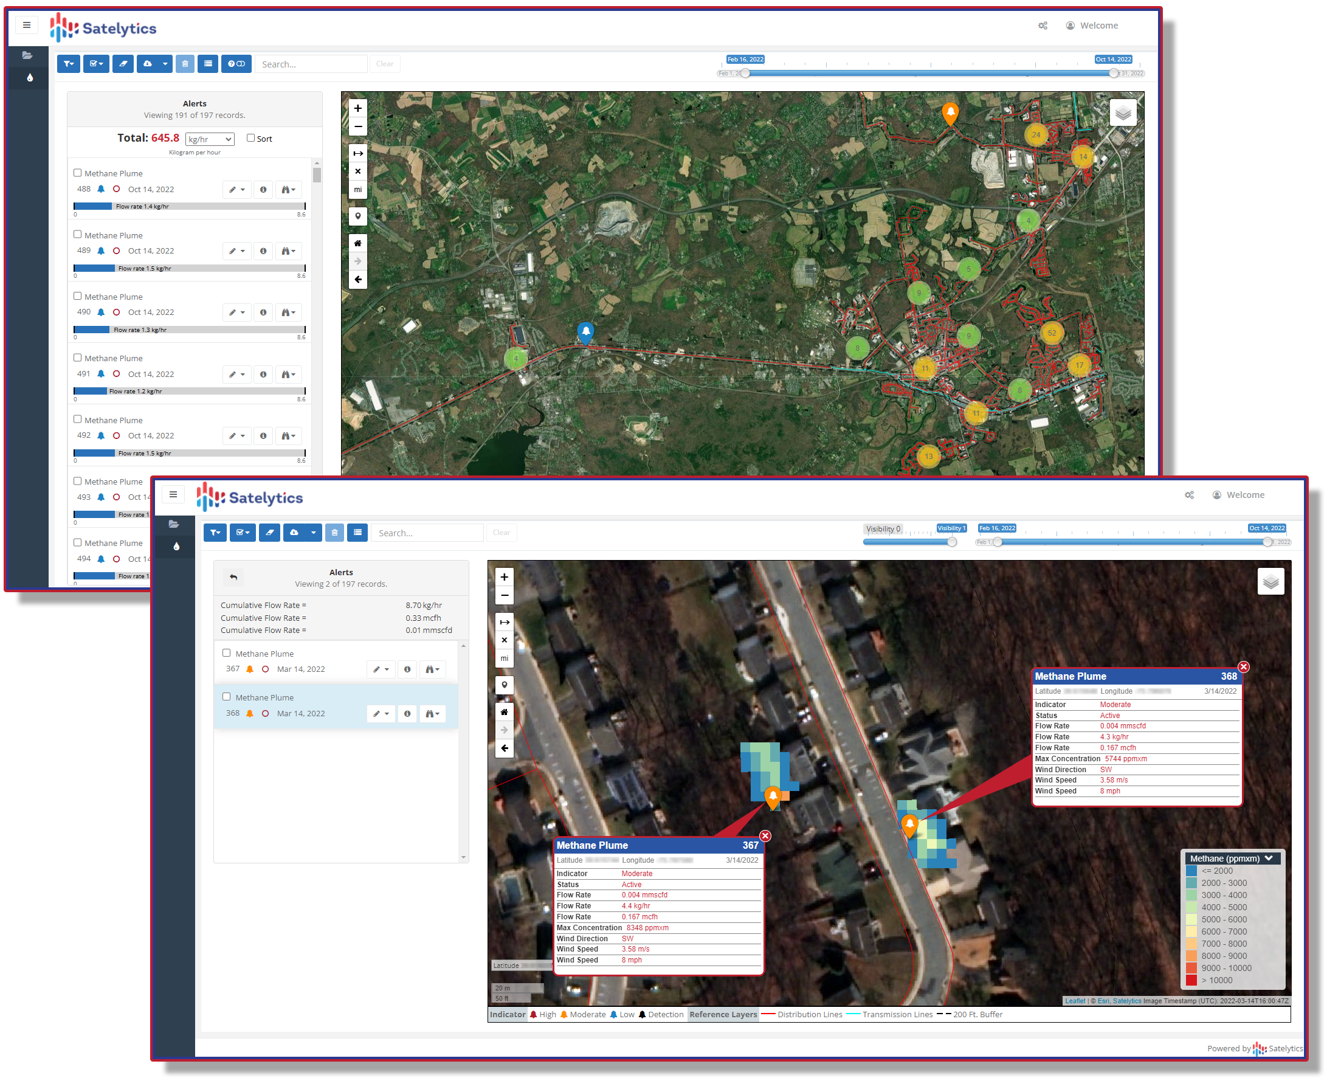The height and width of the screenshot is (1092, 1341).
Task: Open edit dropdown for plume 368
Action: click(381, 713)
